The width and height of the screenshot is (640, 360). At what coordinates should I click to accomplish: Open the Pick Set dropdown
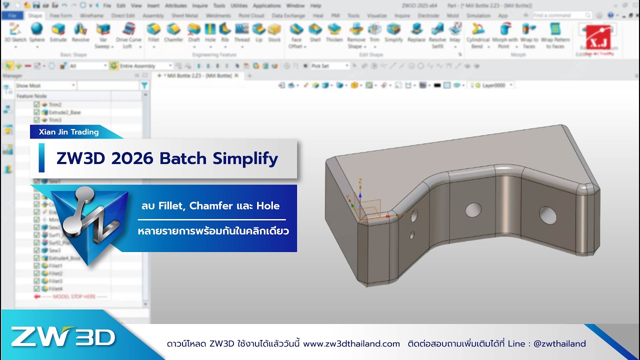tap(330, 65)
